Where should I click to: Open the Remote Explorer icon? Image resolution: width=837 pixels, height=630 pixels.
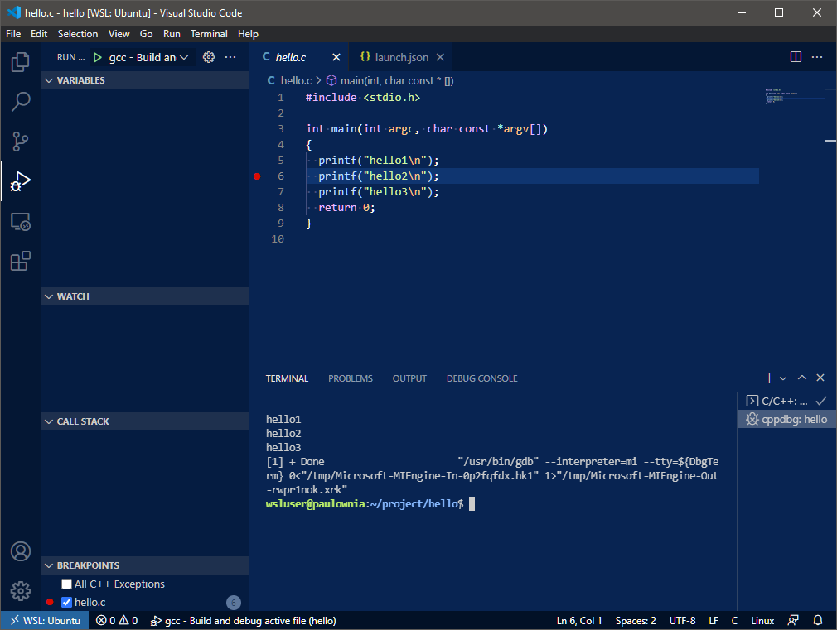(x=20, y=221)
